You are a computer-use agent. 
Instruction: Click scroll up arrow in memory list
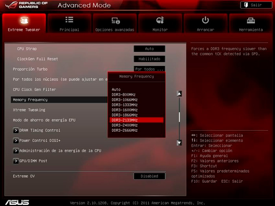coord(179,94)
